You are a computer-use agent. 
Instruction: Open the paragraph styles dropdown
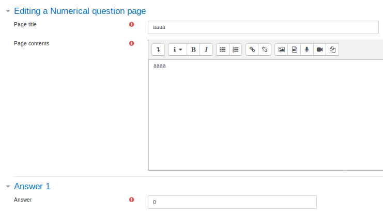click(x=177, y=50)
